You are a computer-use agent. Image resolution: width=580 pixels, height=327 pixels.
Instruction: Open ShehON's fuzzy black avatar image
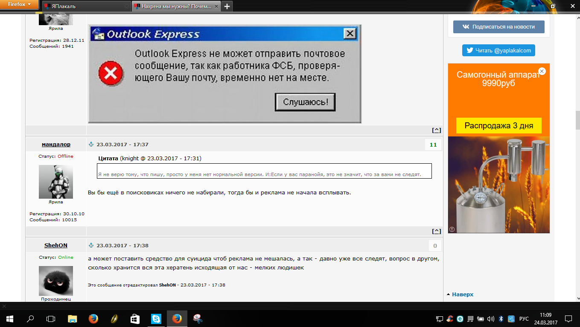click(56, 281)
